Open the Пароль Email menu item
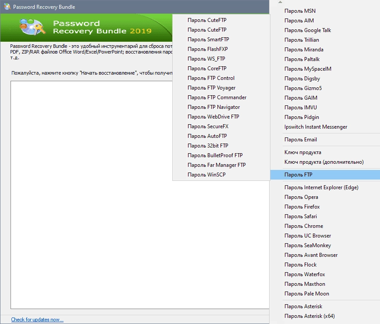This screenshot has height=324, width=380. 325,140
